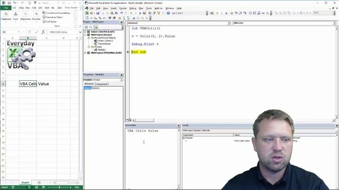This screenshot has width=339, height=190.
Task: Open the Insert menu in VBA editor
Action: 114,8
